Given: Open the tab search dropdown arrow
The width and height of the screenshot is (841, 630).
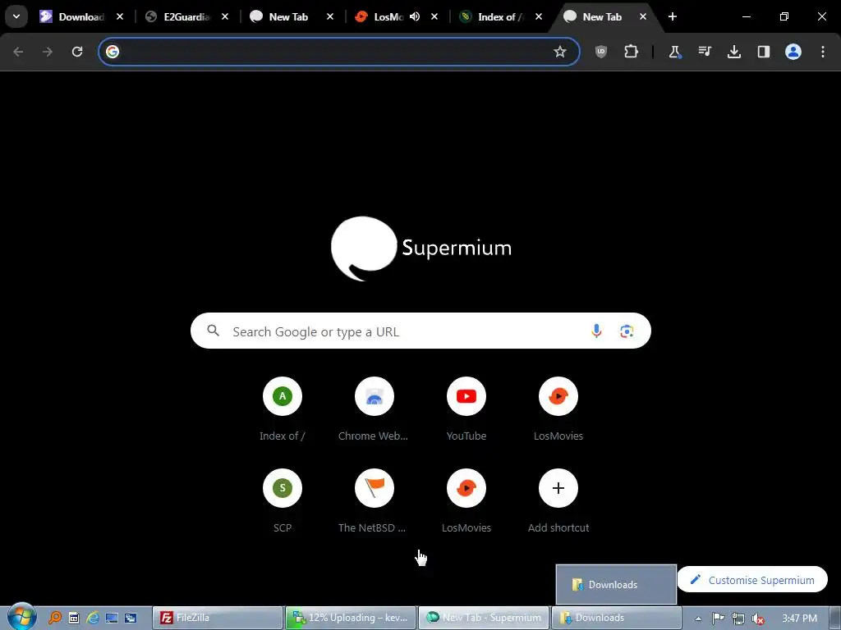Looking at the screenshot, I should 16,16.
